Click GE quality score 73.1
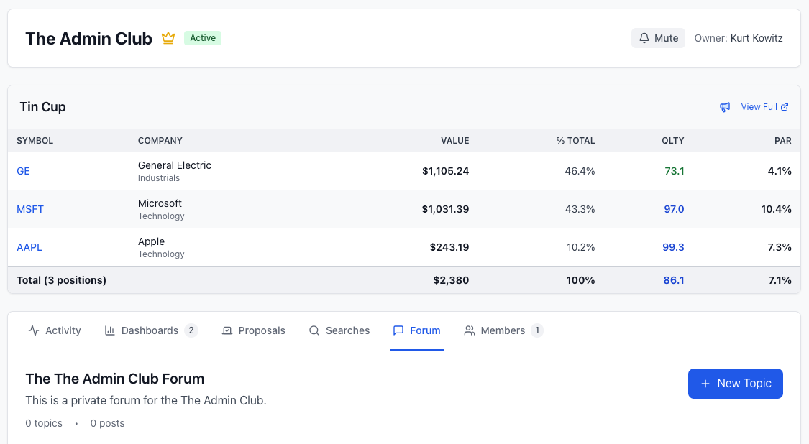 pyautogui.click(x=675, y=171)
